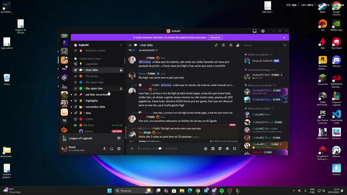Open apps launcher icon in message bar
The image size is (347, 195).
click(234, 148)
